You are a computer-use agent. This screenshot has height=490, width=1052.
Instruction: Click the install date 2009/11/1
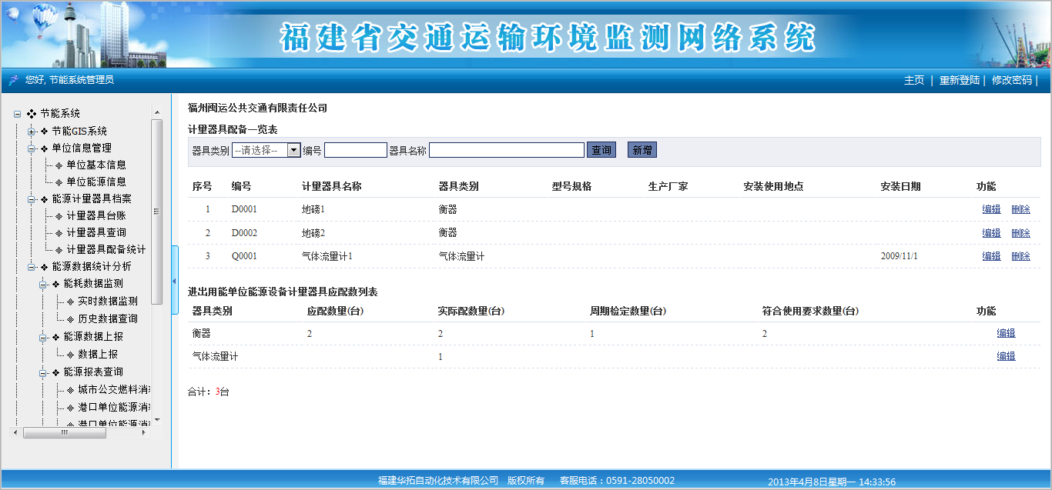click(899, 256)
